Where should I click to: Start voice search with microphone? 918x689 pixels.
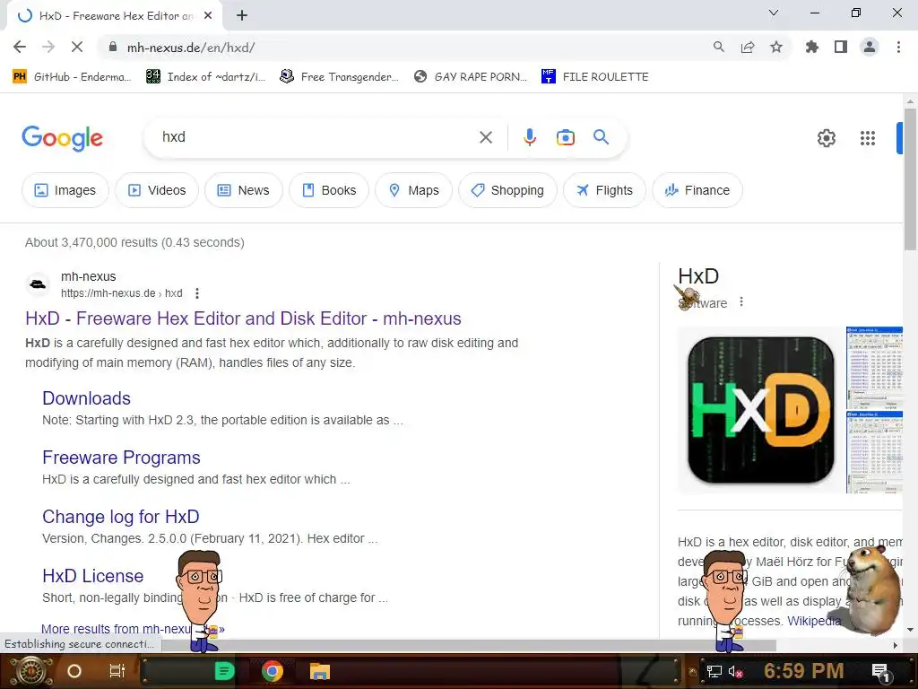529,137
